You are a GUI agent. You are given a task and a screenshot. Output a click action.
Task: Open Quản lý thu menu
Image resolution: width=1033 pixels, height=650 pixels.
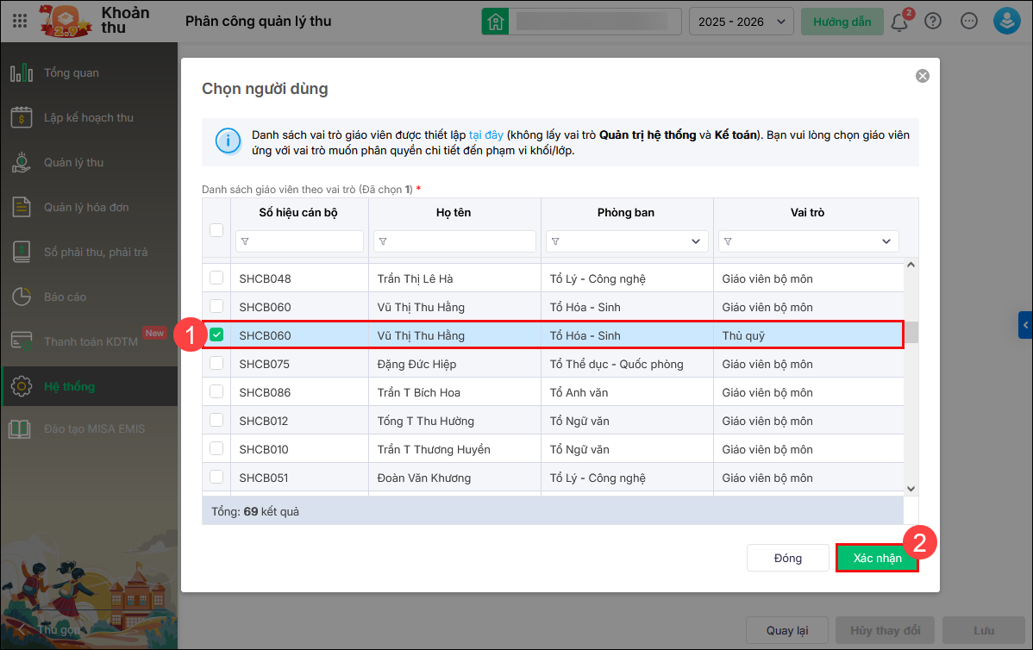[x=89, y=163]
